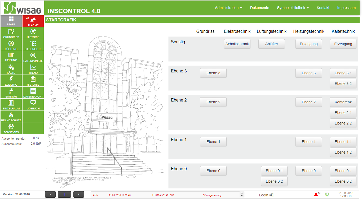
Task: Open Kältetechnik Ebene 0.2 button
Action: click(x=343, y=181)
